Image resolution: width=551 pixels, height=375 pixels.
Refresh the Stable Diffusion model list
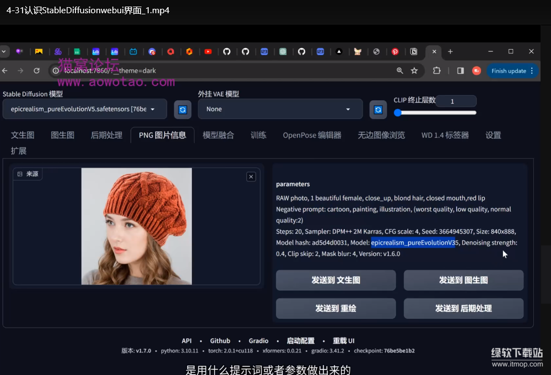click(x=182, y=110)
